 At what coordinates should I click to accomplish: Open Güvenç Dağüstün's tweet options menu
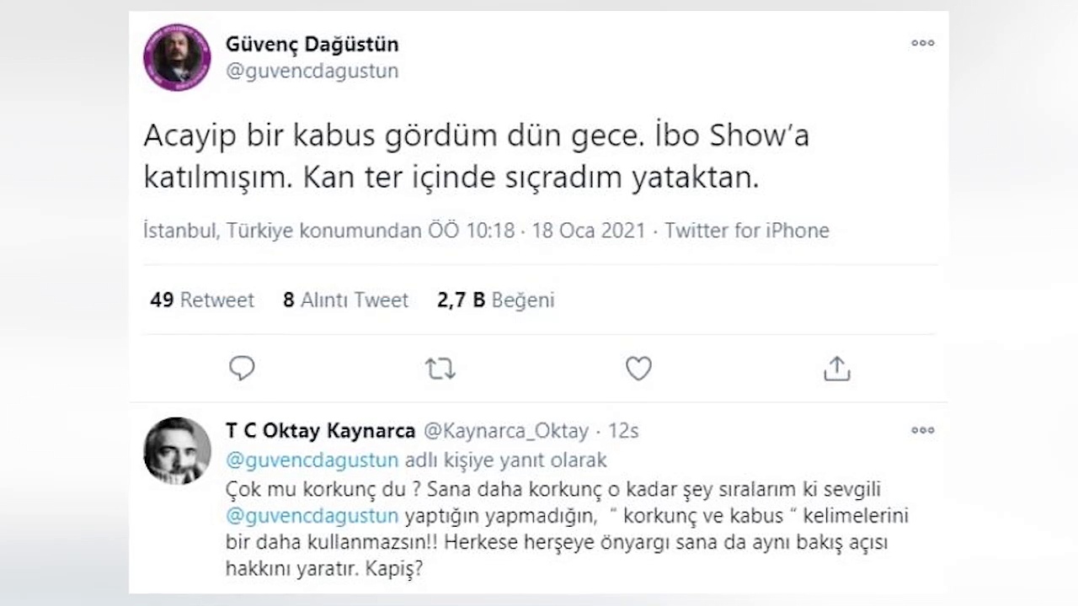[922, 44]
